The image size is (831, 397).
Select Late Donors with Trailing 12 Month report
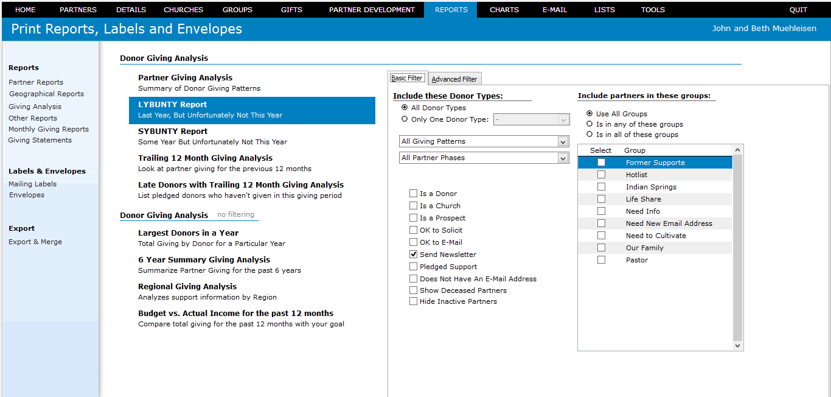pyautogui.click(x=252, y=190)
